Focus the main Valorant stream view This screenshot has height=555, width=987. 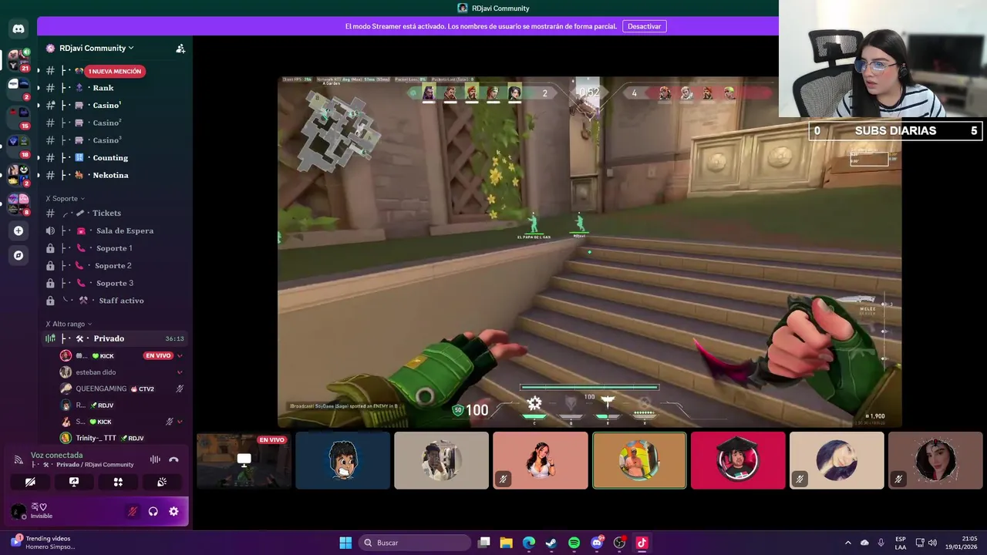coord(589,251)
